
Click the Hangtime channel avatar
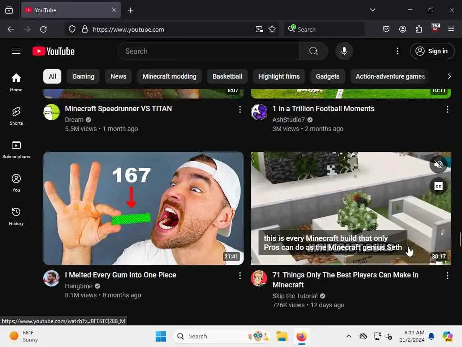[x=51, y=278]
